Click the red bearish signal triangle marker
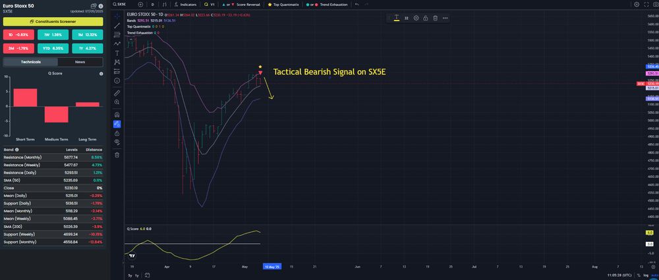The image size is (659, 280). (260, 73)
